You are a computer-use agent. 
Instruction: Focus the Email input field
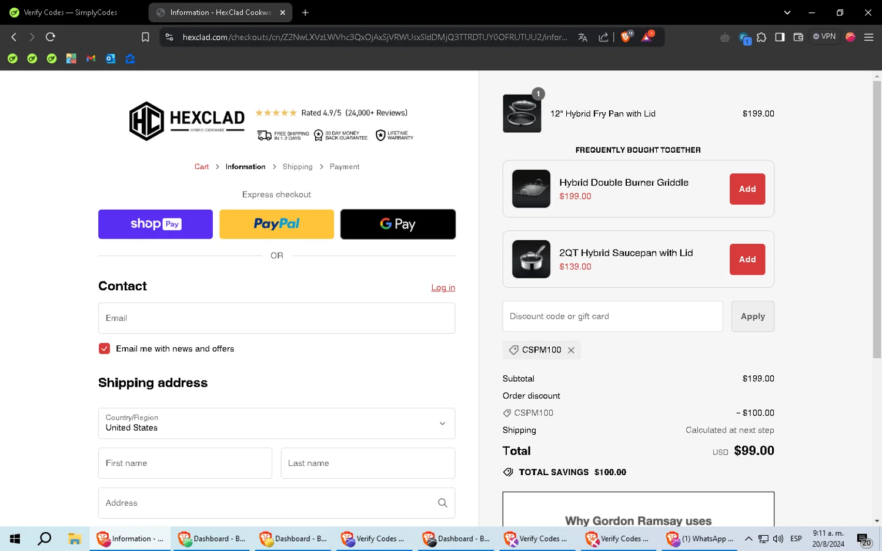276,318
